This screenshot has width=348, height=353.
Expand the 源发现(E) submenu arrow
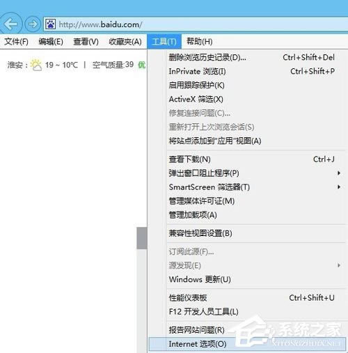tap(339, 265)
